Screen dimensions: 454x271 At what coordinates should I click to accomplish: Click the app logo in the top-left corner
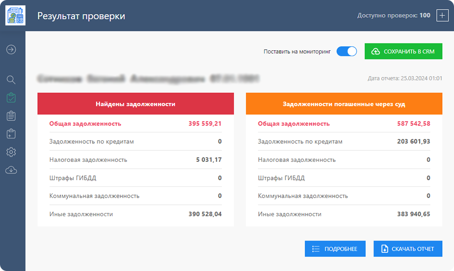point(15,15)
